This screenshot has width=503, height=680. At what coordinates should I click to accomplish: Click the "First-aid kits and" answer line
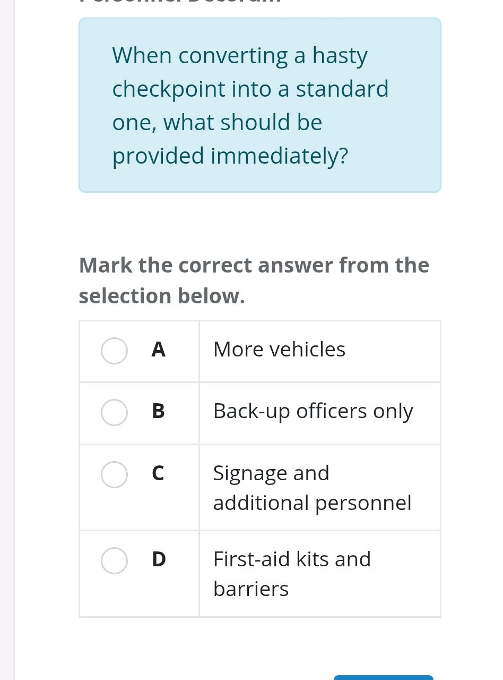click(x=292, y=559)
